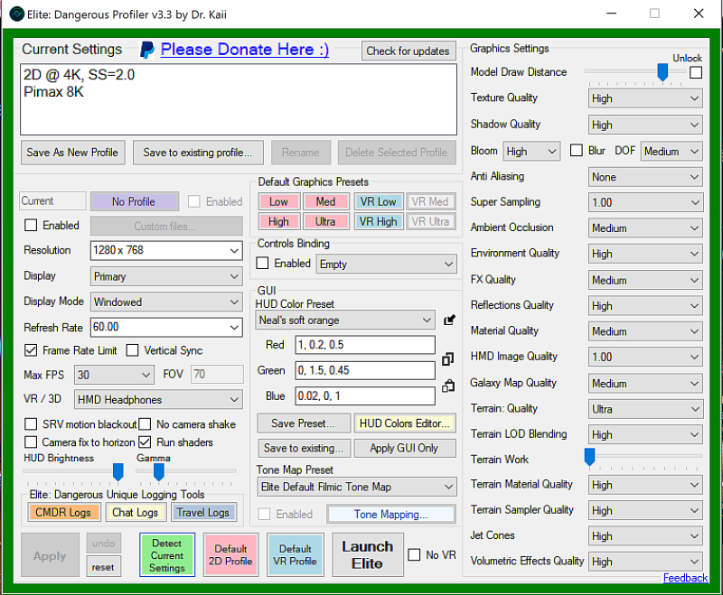The image size is (723, 595).
Task: Open the DOF dropdown
Action: click(671, 152)
